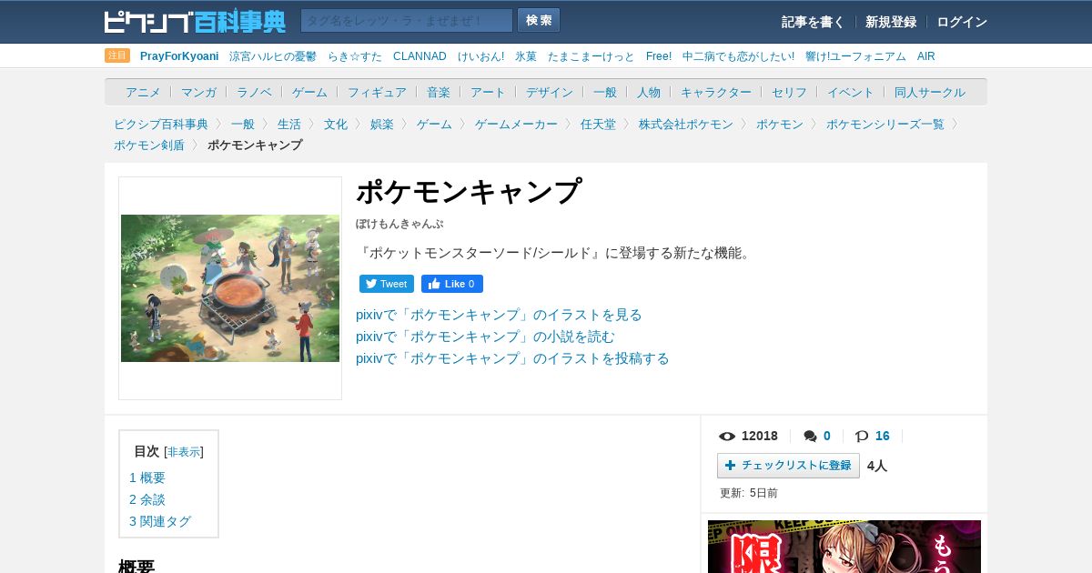The width and height of the screenshot is (1092, 573).
Task: Select the セリフ category tab
Action: pyautogui.click(x=789, y=92)
